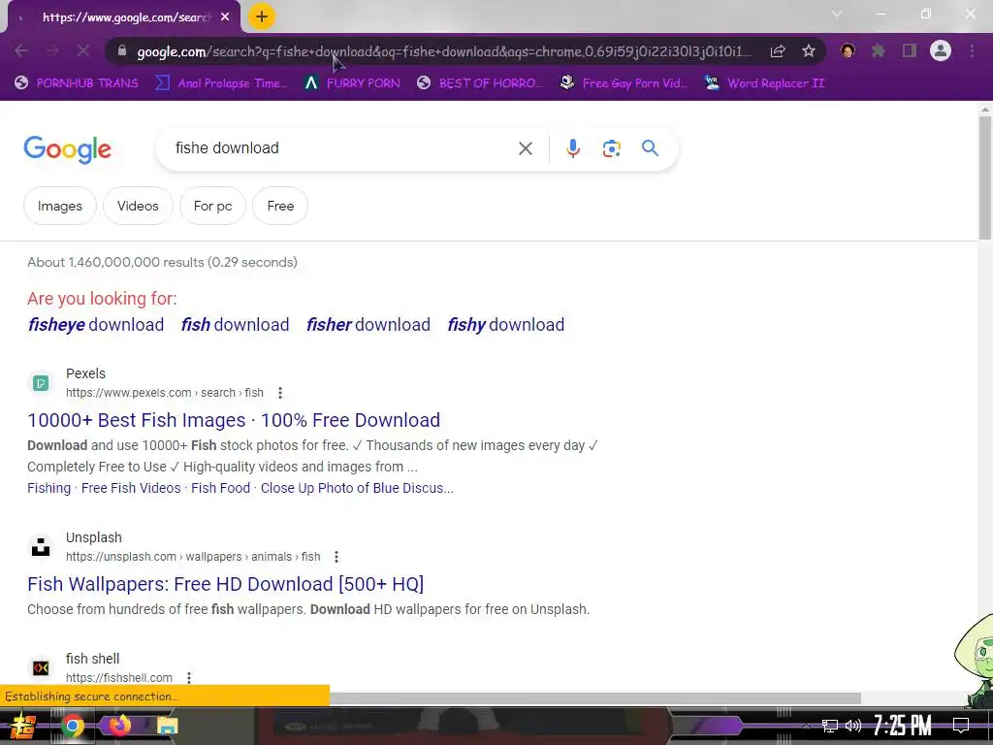Choose the 'fisheye download' suggestion
Screen dimensions: 993x745
(x=96, y=324)
